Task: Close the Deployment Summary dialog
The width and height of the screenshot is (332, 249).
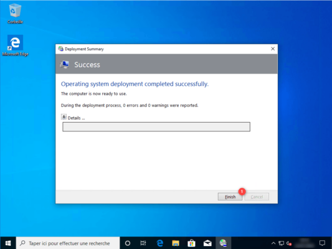Action: click(x=273, y=49)
